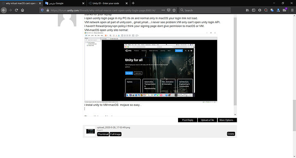Open a new browser tab

coord(133,3)
